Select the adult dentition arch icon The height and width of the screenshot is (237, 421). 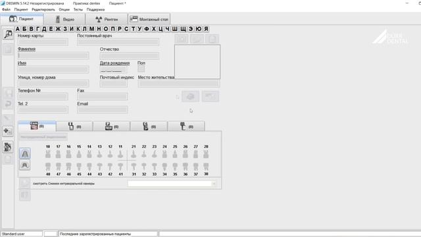point(25,153)
